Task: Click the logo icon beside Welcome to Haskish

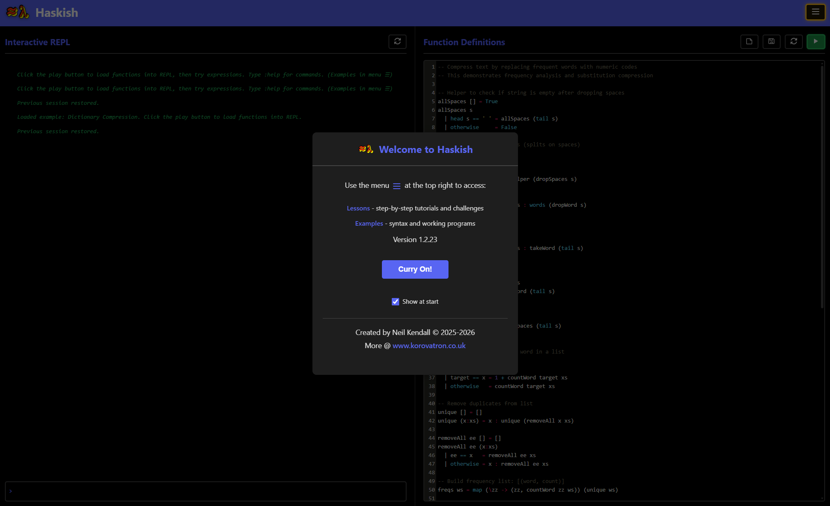Action: click(366, 149)
